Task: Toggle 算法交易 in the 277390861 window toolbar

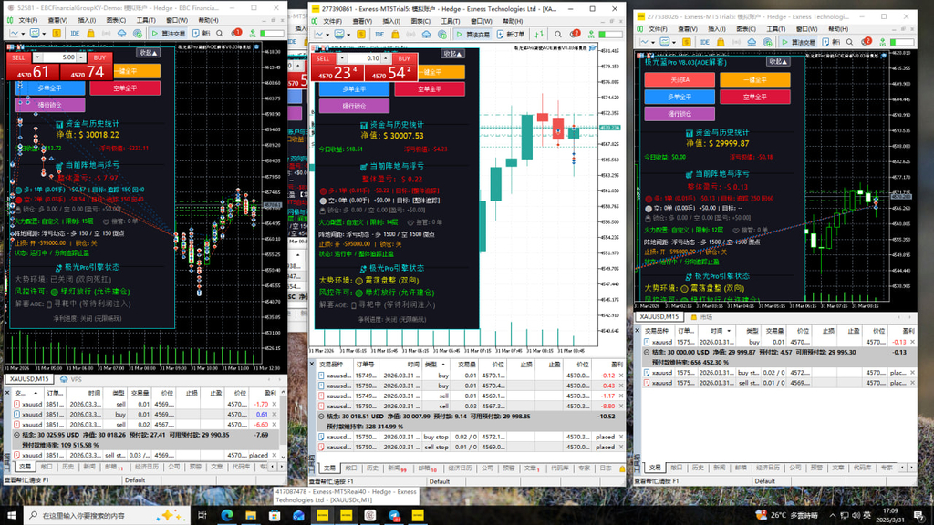Action: 473,35
